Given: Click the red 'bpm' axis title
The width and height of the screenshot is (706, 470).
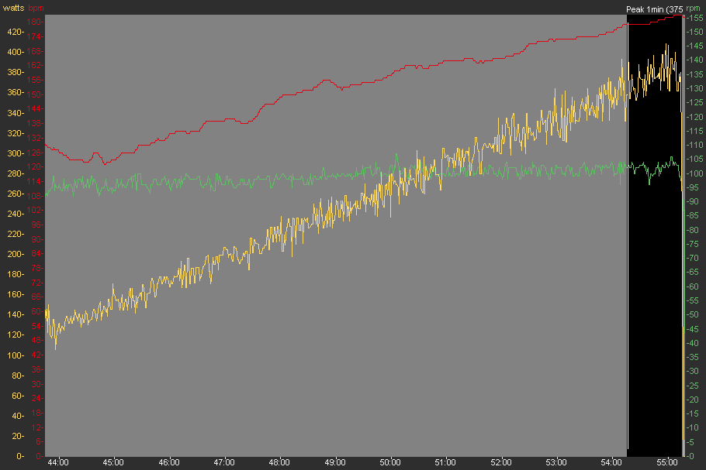Looking at the screenshot, I should click(36, 7).
